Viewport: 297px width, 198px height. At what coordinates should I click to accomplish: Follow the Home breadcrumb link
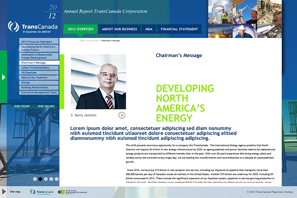click(82, 40)
